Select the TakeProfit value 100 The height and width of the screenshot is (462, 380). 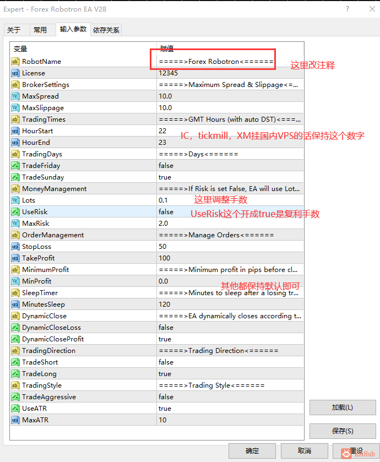(x=164, y=258)
